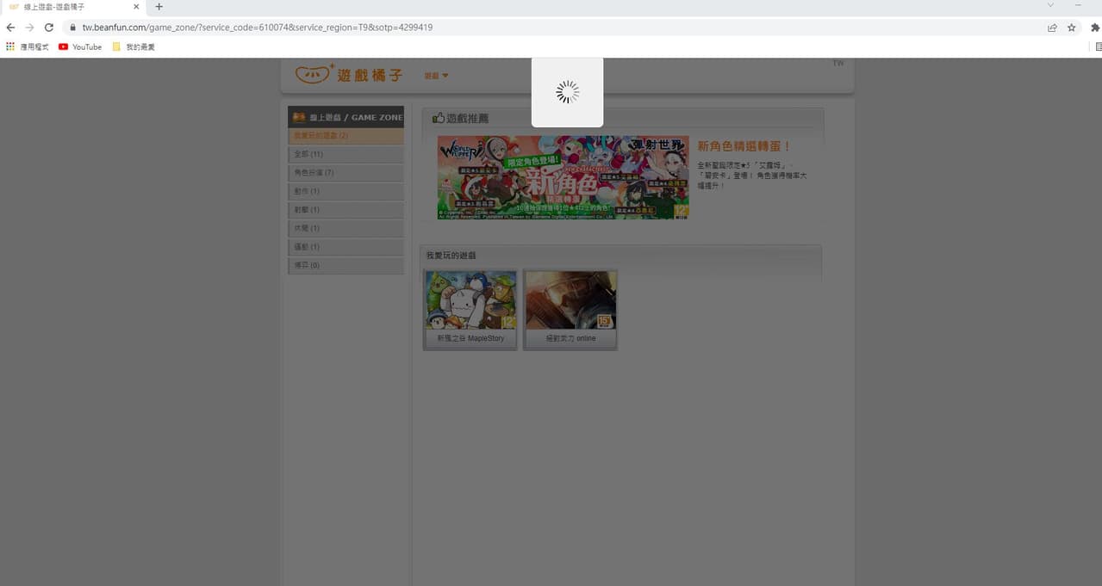Screen dimensions: 1102x586
Task: Click the 絕對武力 online label
Action: pos(570,338)
